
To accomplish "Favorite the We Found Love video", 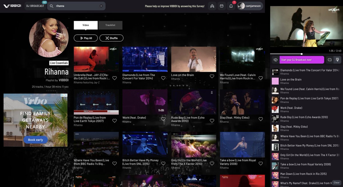I will (261, 78).
